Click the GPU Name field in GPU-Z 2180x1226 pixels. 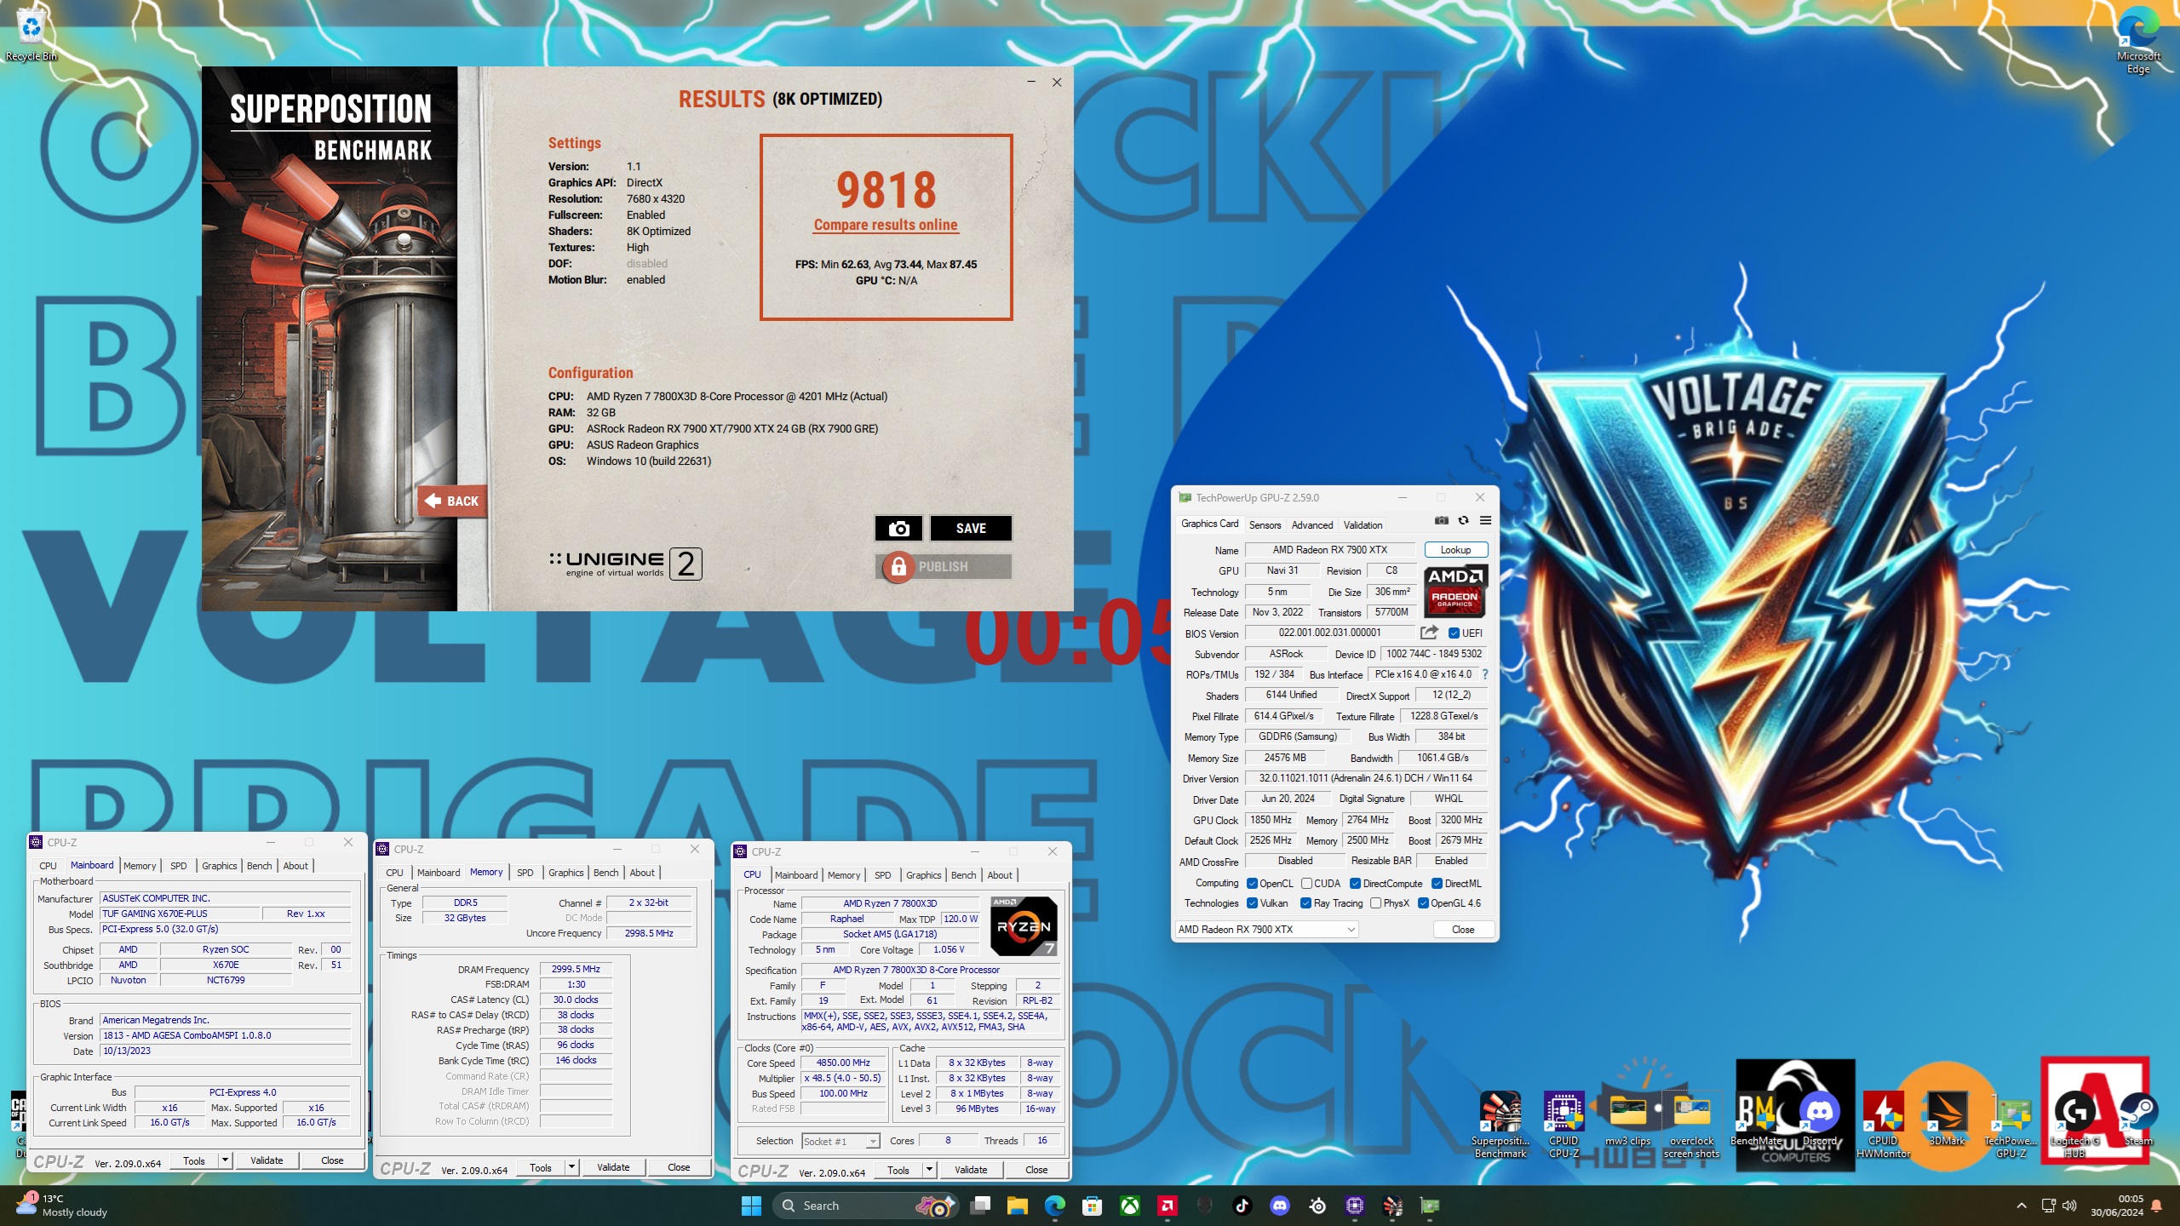[1329, 550]
